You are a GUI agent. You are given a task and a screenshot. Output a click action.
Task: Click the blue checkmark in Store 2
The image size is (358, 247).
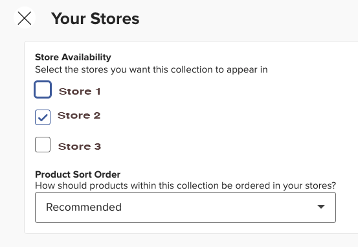[43, 117]
